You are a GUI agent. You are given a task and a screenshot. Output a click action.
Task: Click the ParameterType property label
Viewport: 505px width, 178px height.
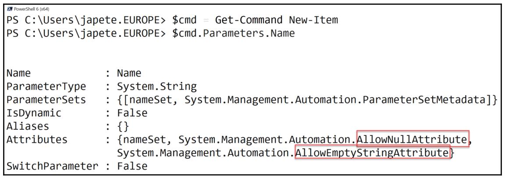pyautogui.click(x=46, y=86)
